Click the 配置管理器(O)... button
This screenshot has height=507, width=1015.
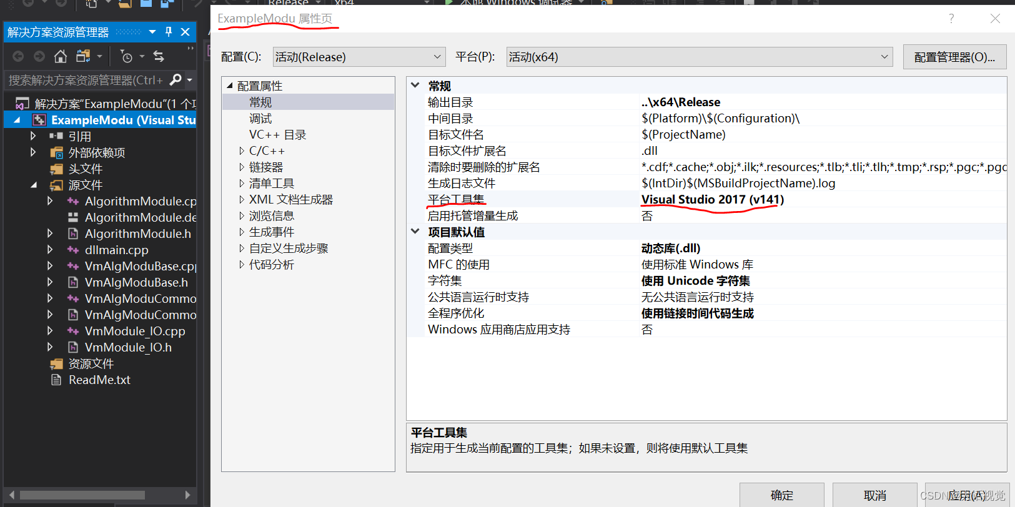(x=954, y=57)
